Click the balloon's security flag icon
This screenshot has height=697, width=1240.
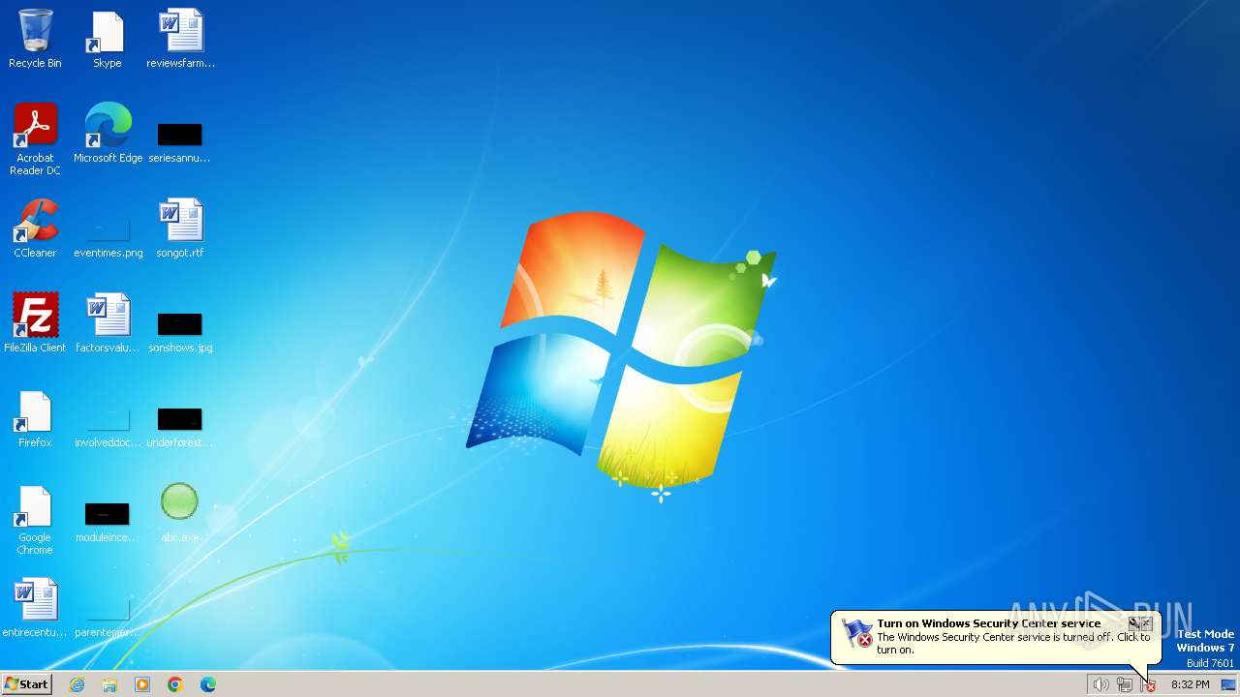(x=858, y=633)
